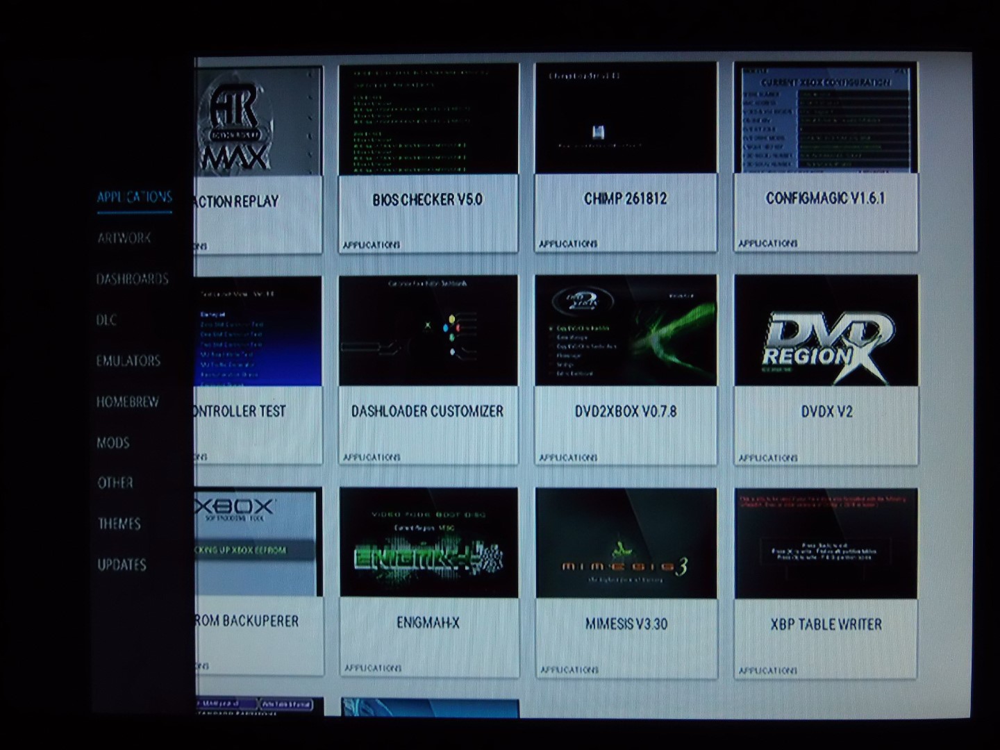This screenshot has width=1000, height=750.
Task: Open the Action Replay MAX thumbnail
Action: pyautogui.click(x=259, y=121)
